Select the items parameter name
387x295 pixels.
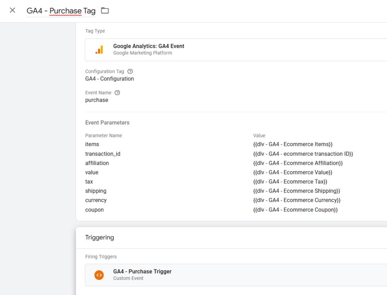(x=92, y=144)
